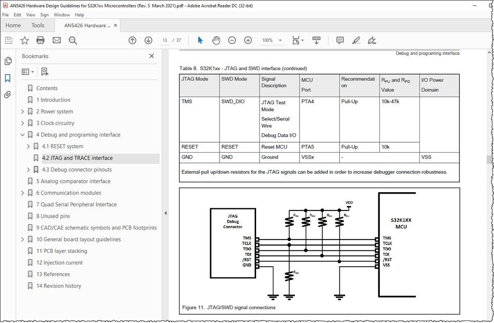The width and height of the screenshot is (494, 323).
Task: Open Page Thumbnails sidebar icon
Action: 8,61
